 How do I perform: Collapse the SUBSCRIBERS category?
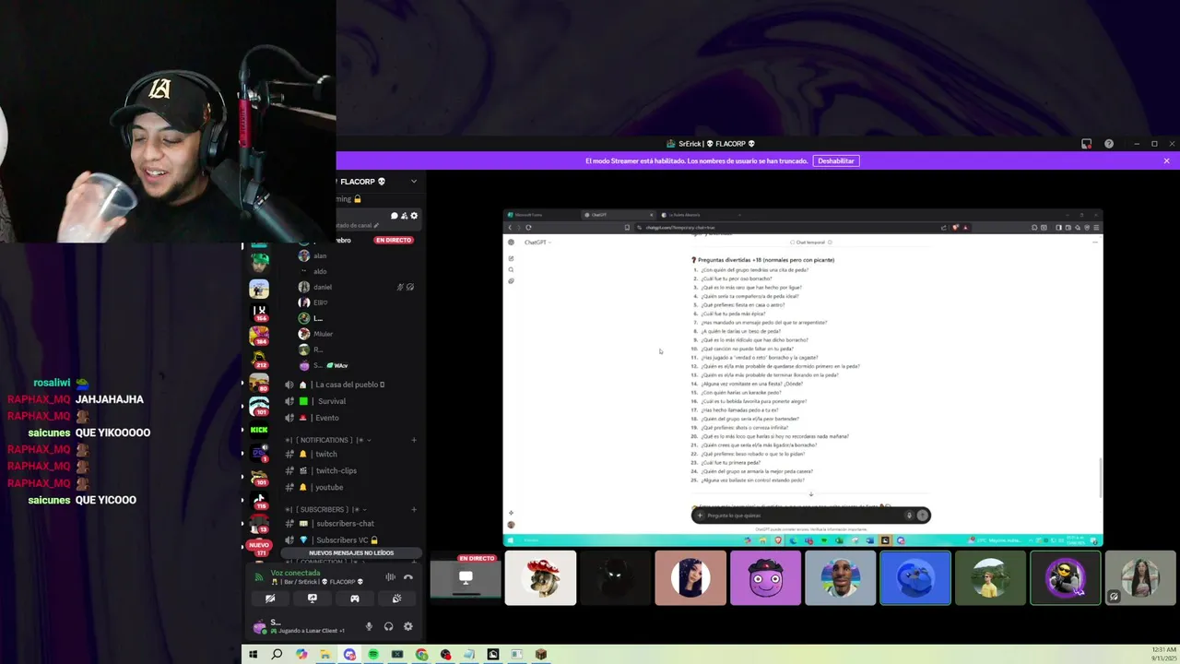[x=326, y=509]
